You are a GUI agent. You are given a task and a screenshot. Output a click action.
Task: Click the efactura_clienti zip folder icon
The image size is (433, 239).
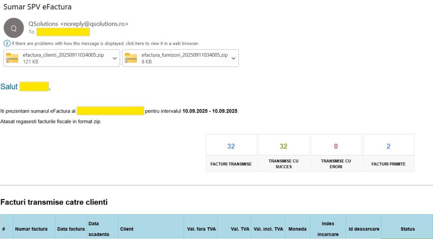[12, 58]
